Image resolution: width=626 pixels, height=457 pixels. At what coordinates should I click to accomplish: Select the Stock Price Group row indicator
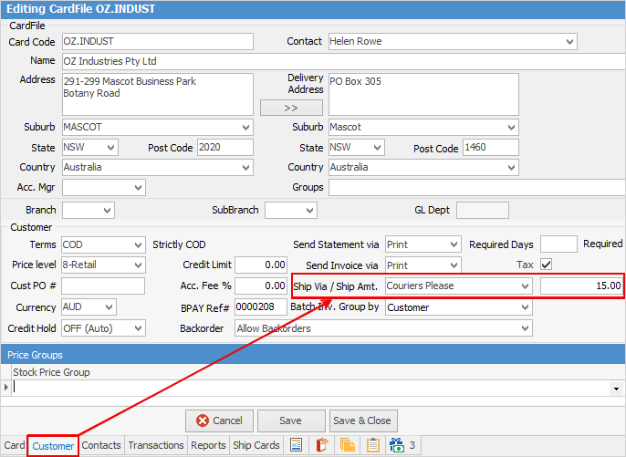[x=6, y=388]
